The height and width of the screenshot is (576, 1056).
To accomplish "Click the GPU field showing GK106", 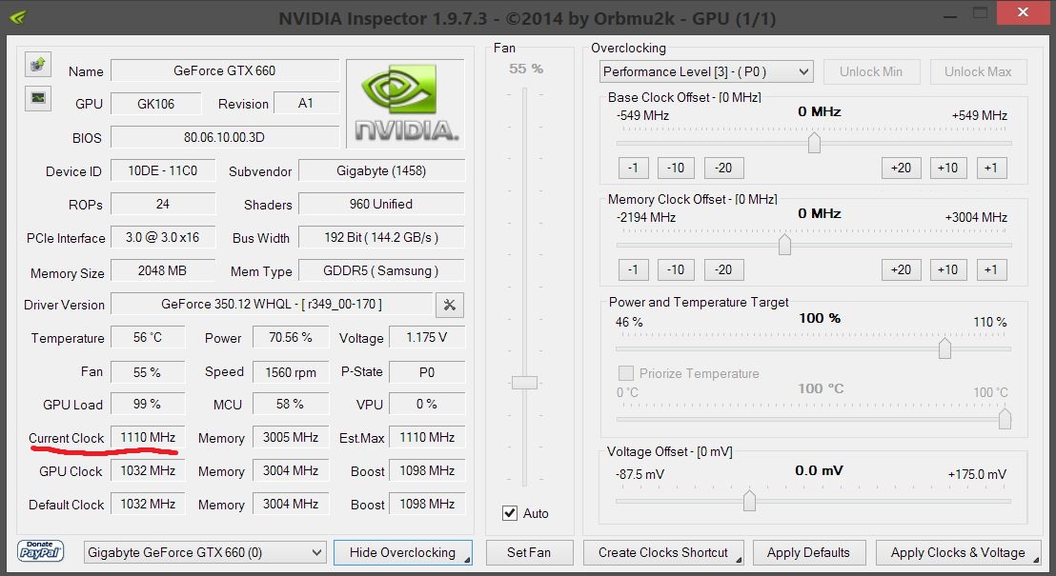I will tap(155, 104).
